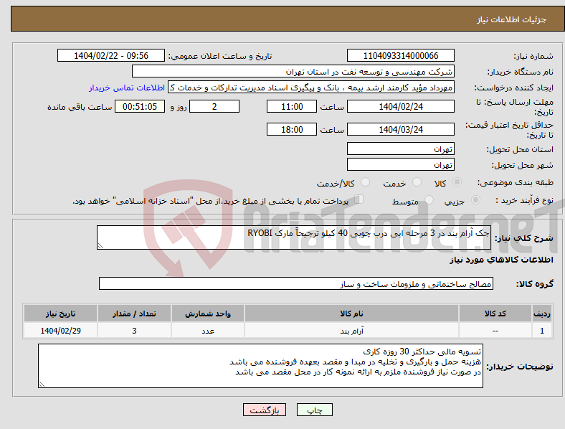Viewport: 565px width, 429px height.
Task: Click the remaining time counter 00:51:05
Action: click(x=140, y=106)
